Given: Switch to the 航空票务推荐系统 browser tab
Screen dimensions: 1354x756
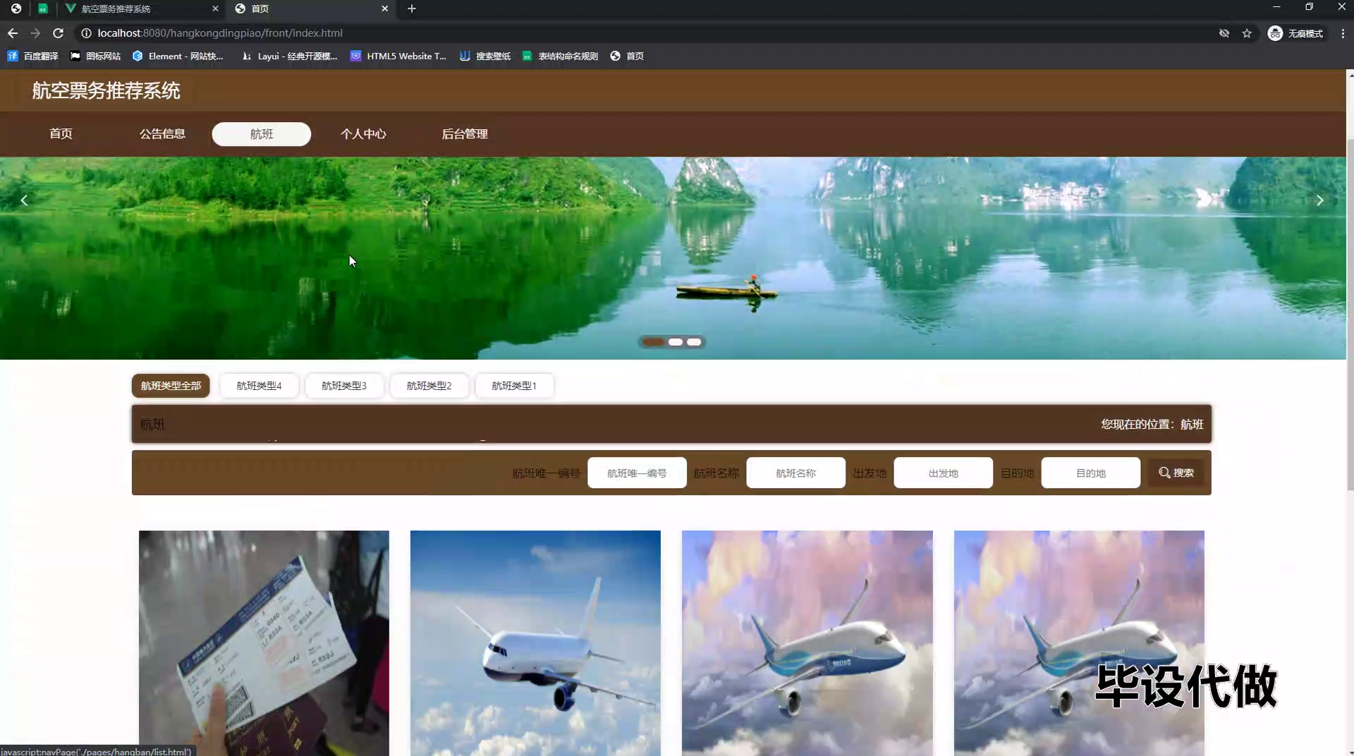Looking at the screenshot, I should (x=140, y=8).
